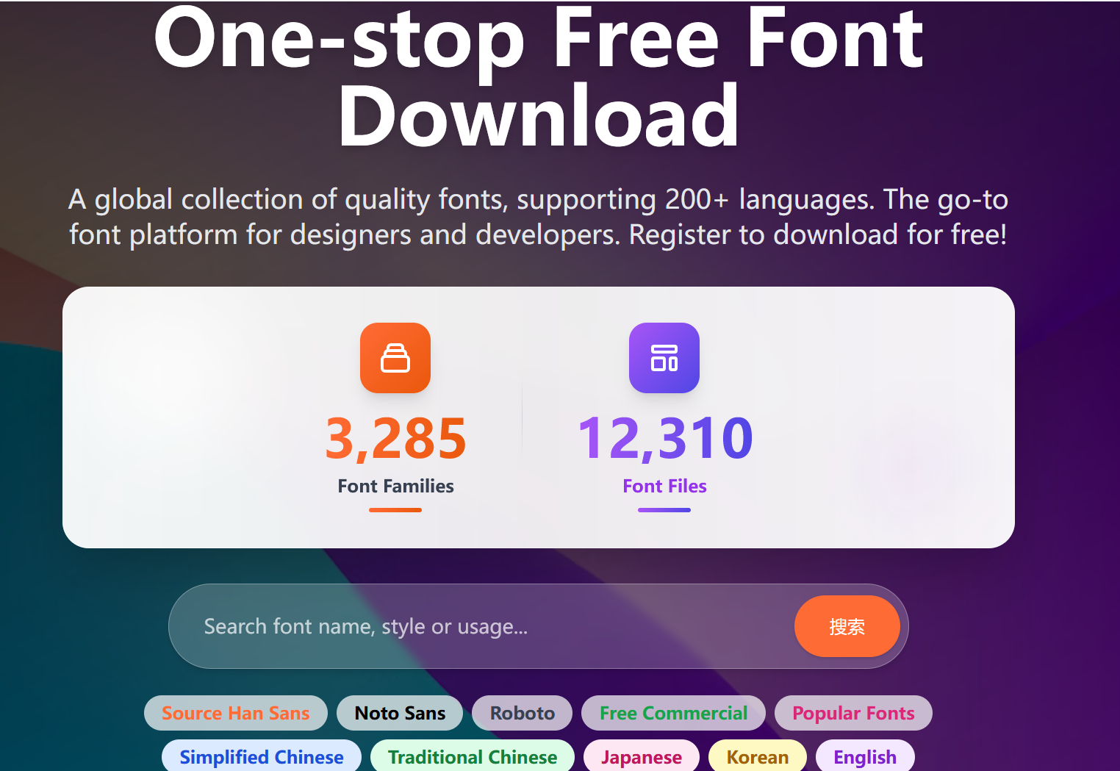Click the Font Files label
This screenshot has width=1120, height=771.
pos(664,486)
